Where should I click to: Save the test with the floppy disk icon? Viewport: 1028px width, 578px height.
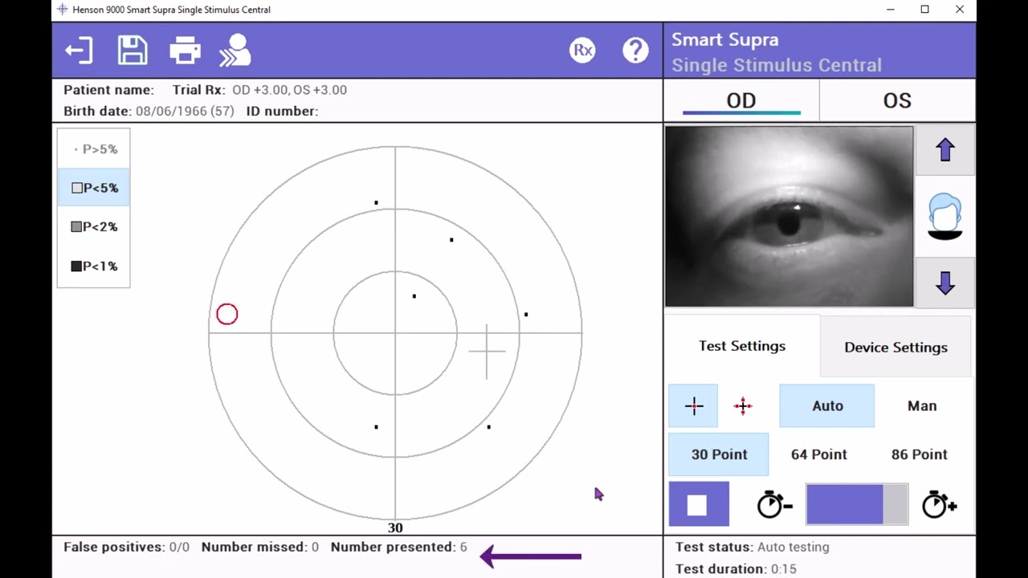click(133, 50)
